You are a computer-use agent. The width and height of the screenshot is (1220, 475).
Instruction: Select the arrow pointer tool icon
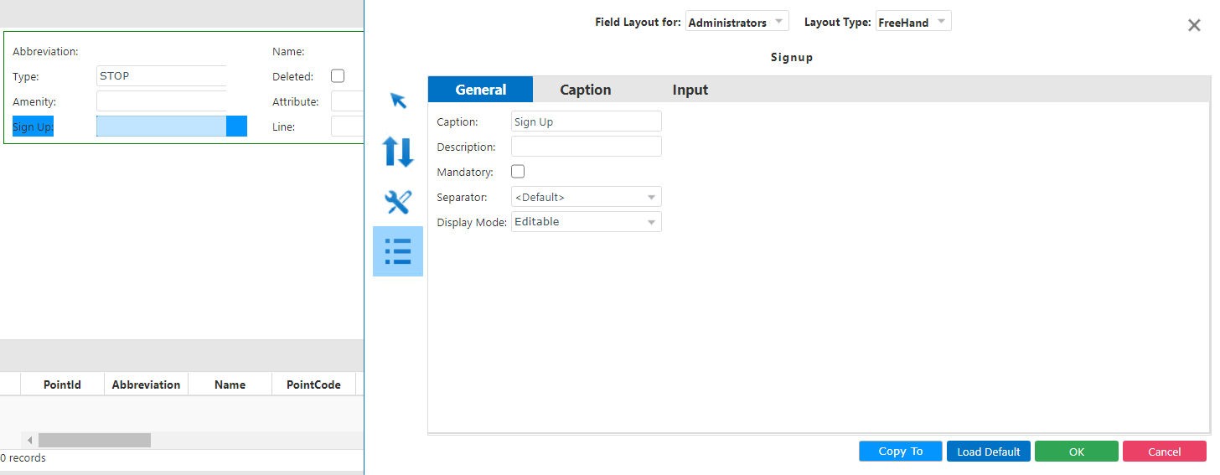click(x=398, y=101)
